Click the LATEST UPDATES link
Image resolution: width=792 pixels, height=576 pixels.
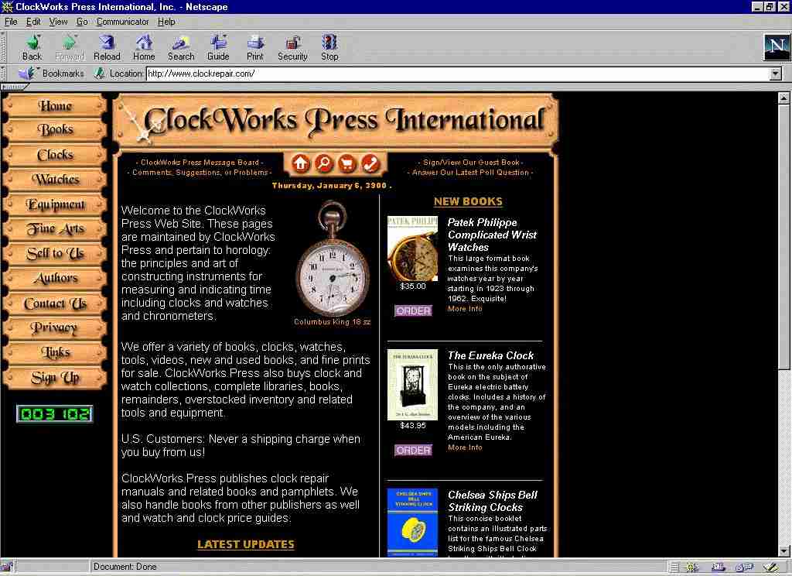(x=245, y=544)
